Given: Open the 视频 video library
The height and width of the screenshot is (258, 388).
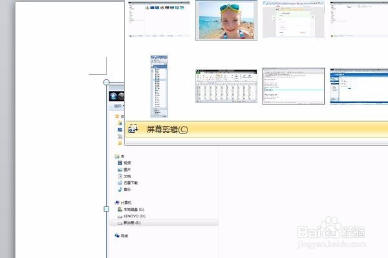Looking at the screenshot, I should click(124, 163).
